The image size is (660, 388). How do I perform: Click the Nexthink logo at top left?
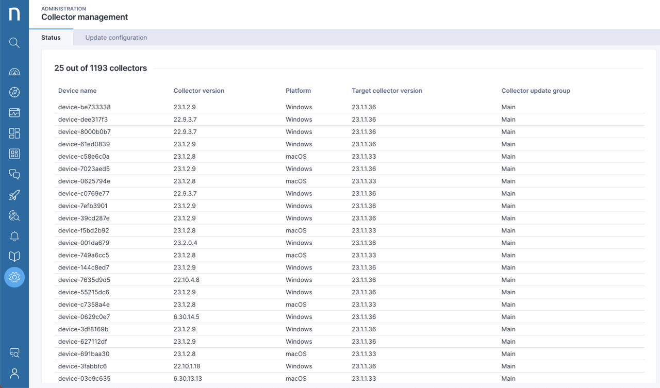click(14, 14)
